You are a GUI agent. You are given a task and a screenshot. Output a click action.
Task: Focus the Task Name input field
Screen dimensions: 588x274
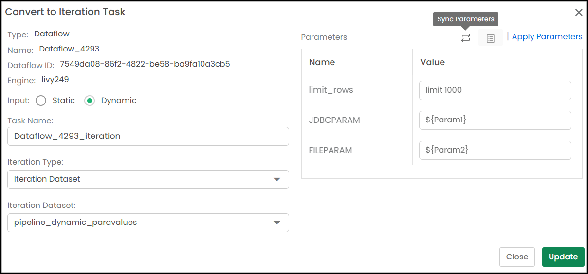[148, 137]
